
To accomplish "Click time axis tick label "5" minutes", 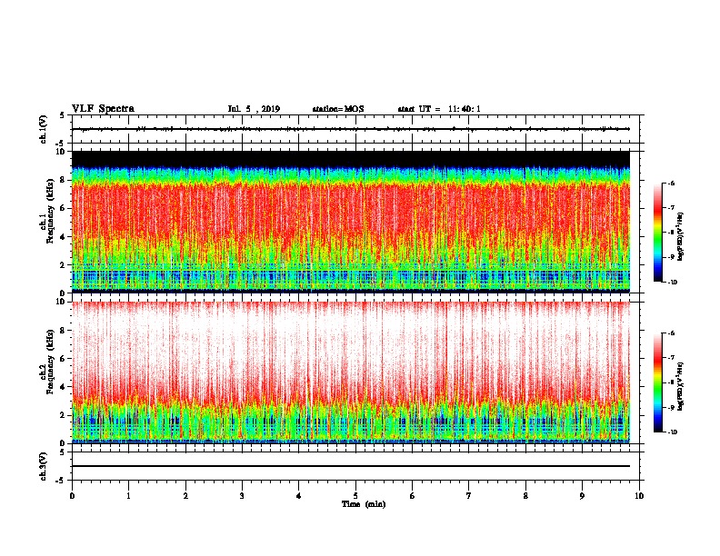I will [355, 496].
